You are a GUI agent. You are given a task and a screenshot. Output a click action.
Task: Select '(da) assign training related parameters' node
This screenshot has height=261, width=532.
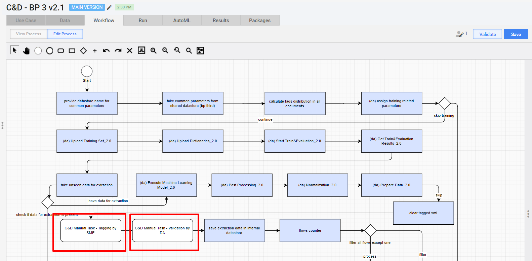click(392, 104)
